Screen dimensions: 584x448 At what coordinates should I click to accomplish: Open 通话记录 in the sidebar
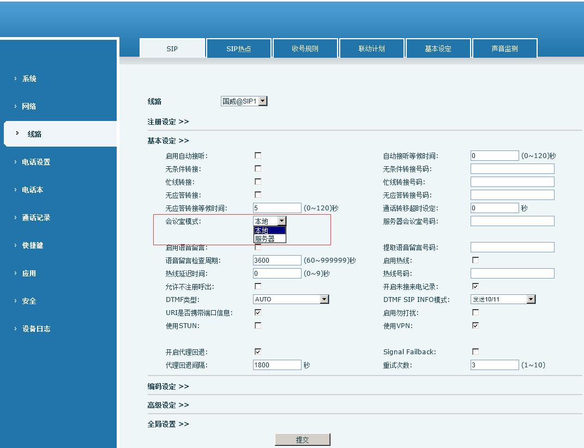pos(36,217)
